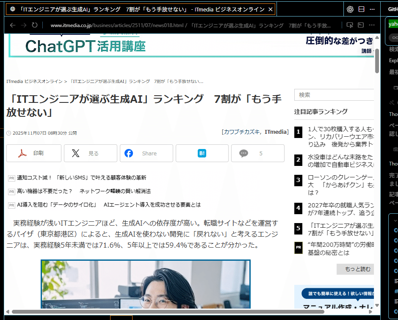Click the article headline text
Screen dimensions: 398x320
point(144,105)
